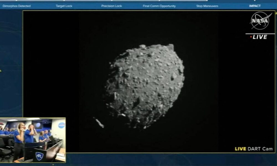Click the Stop Maneuvers milestone label
Screen dimensions: 277x166
pyautogui.click(x=207, y=6)
